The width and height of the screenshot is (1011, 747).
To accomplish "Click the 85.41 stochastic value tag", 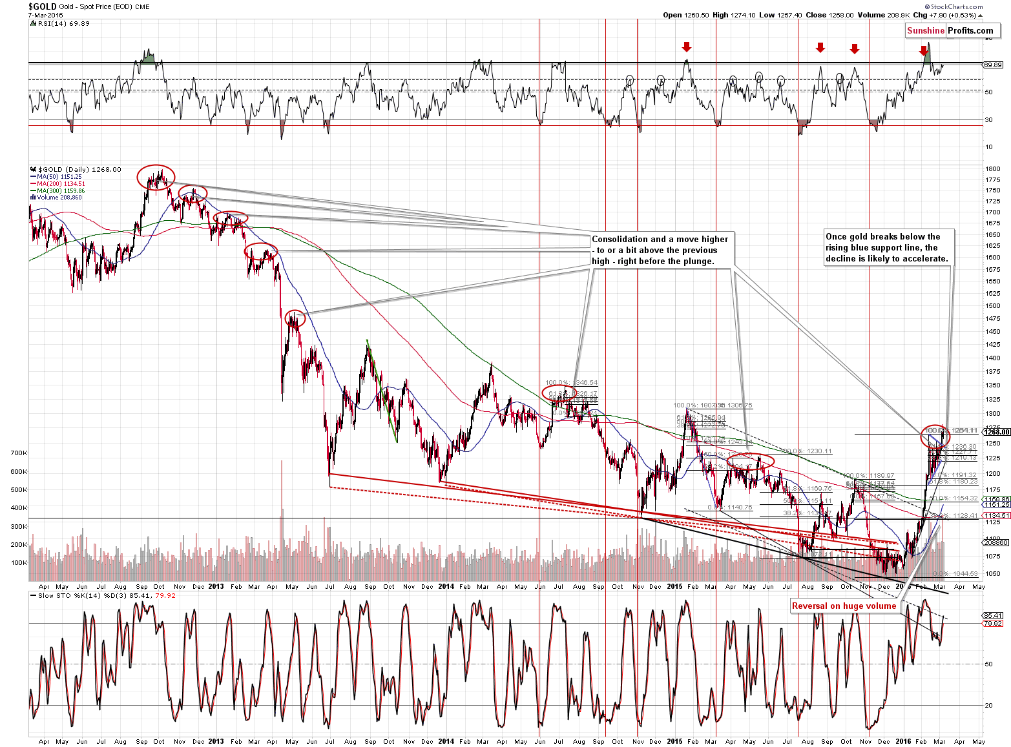I will [x=992, y=616].
